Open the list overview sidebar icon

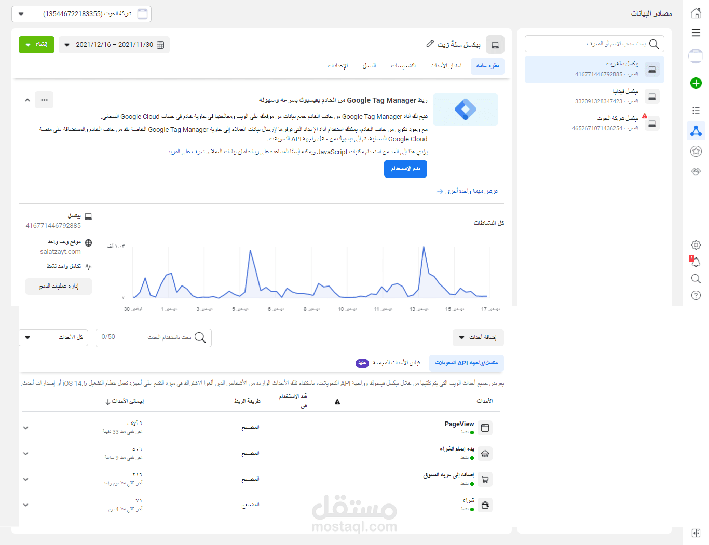point(696,111)
